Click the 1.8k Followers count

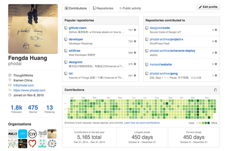click(x=16, y=109)
